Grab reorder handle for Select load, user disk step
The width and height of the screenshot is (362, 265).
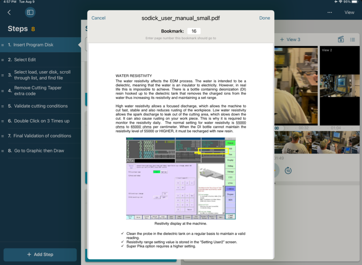[2, 75]
